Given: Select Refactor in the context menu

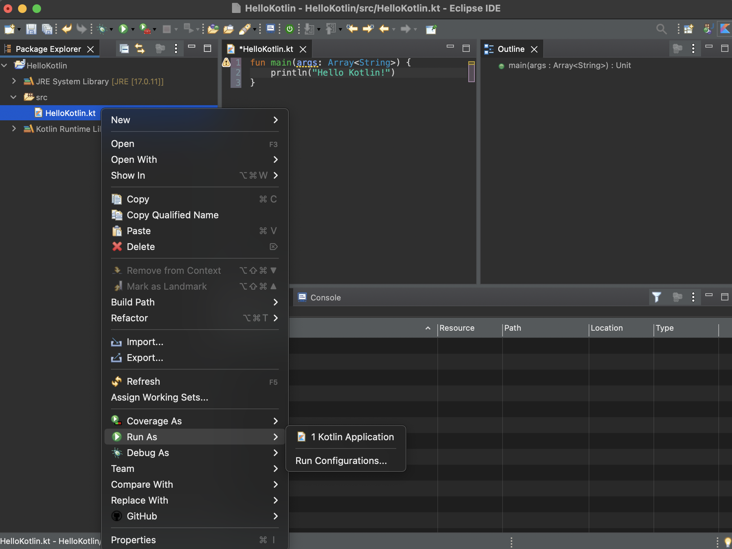Looking at the screenshot, I should click(129, 318).
